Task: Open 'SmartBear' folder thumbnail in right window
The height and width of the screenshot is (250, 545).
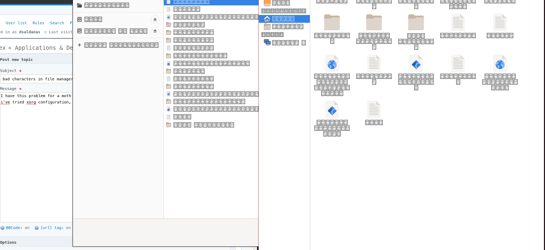Action: click(332, 22)
